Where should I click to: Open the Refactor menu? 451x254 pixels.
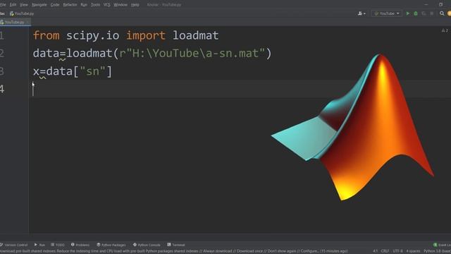tap(70, 5)
